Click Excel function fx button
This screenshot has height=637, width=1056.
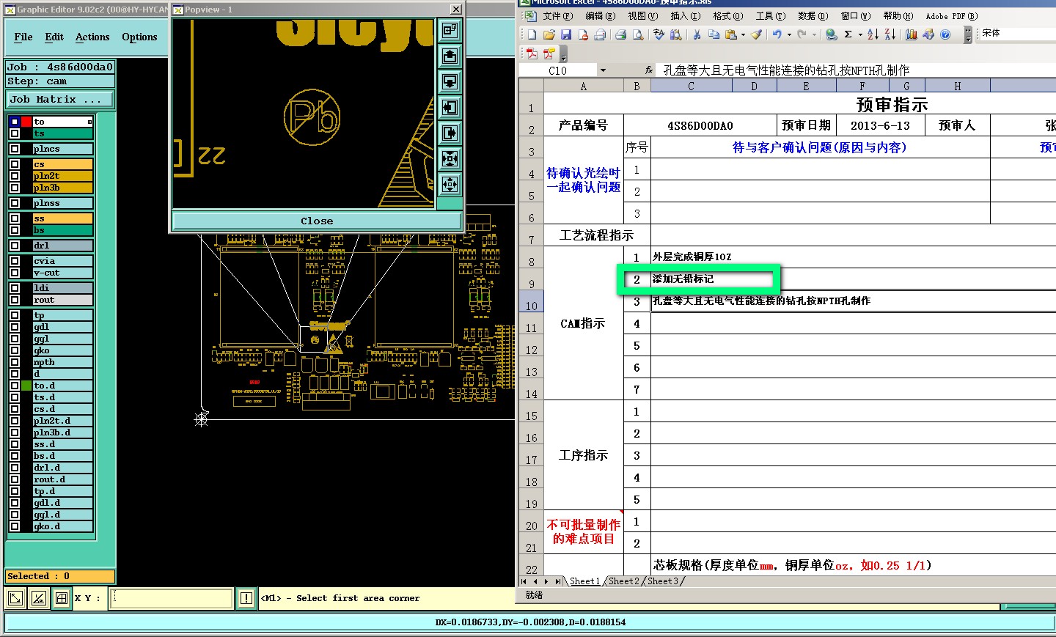(x=649, y=70)
